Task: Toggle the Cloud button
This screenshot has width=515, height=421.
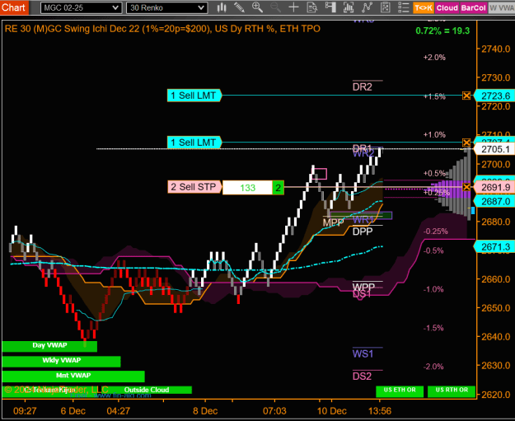Action: (447, 7)
